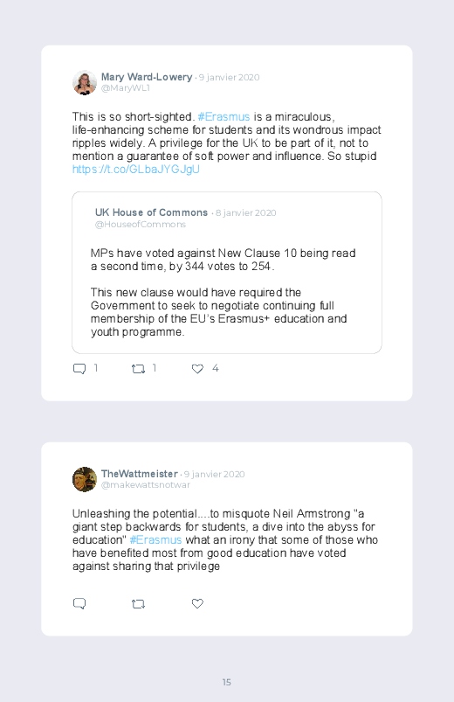Click the @makewattsnotwar handle
Screen dimensions: 454x702
click(146, 485)
